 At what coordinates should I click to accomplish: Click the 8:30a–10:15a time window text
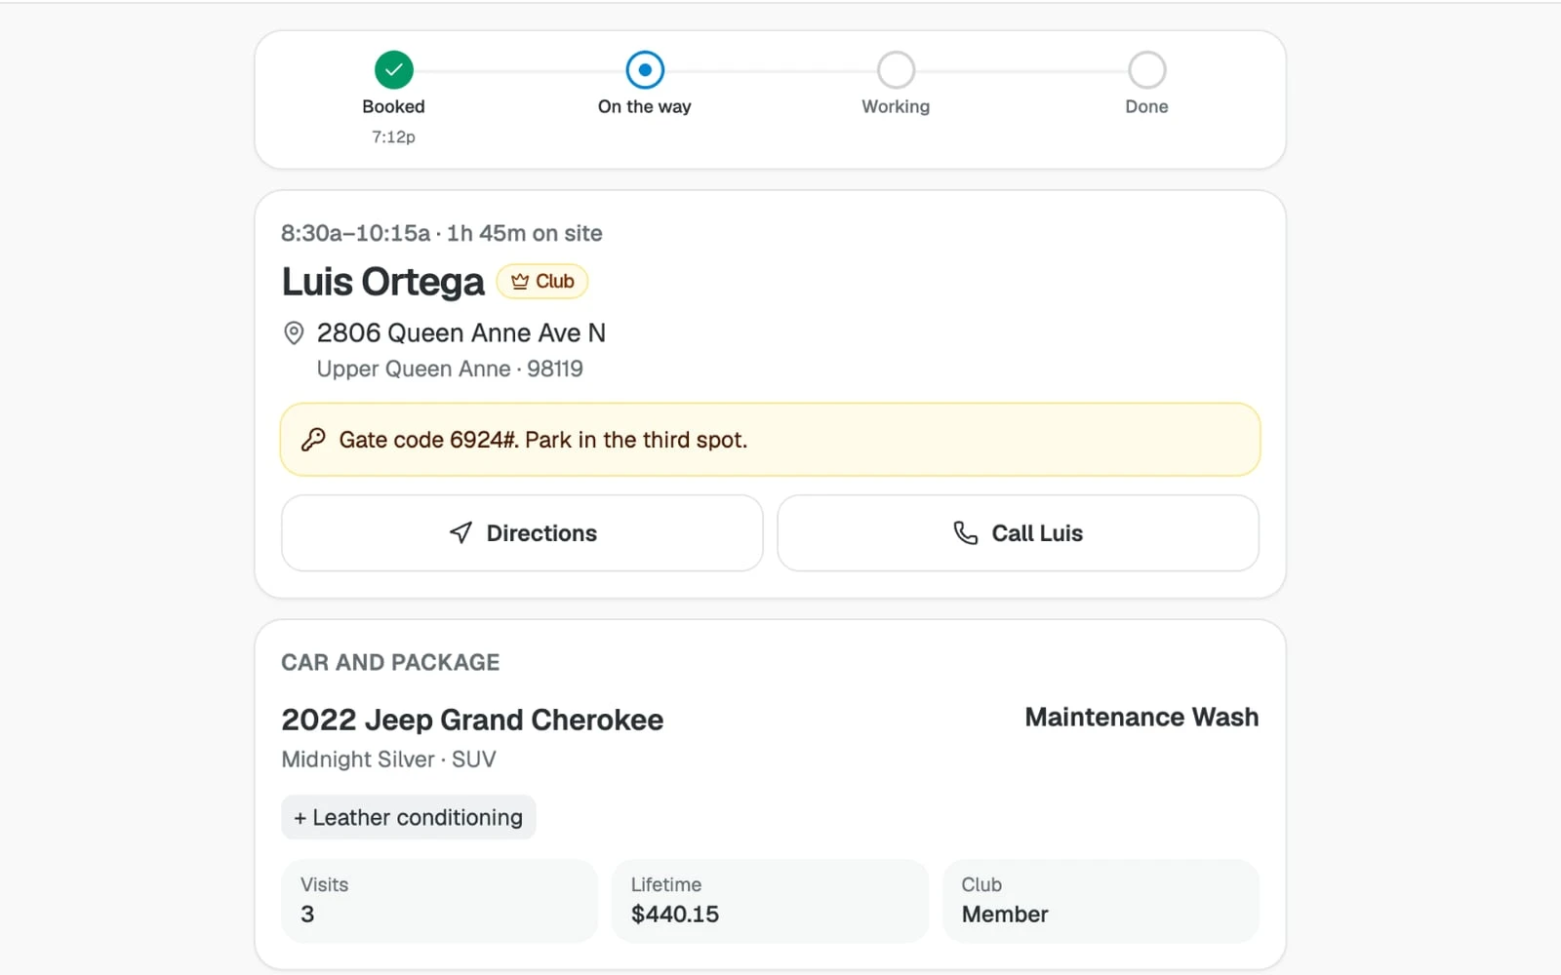point(355,233)
